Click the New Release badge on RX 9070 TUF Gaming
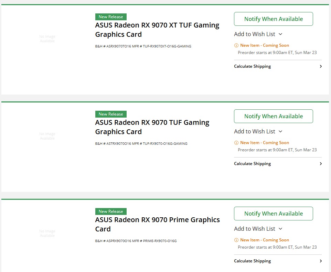This screenshot has width=331, height=272. [111, 114]
